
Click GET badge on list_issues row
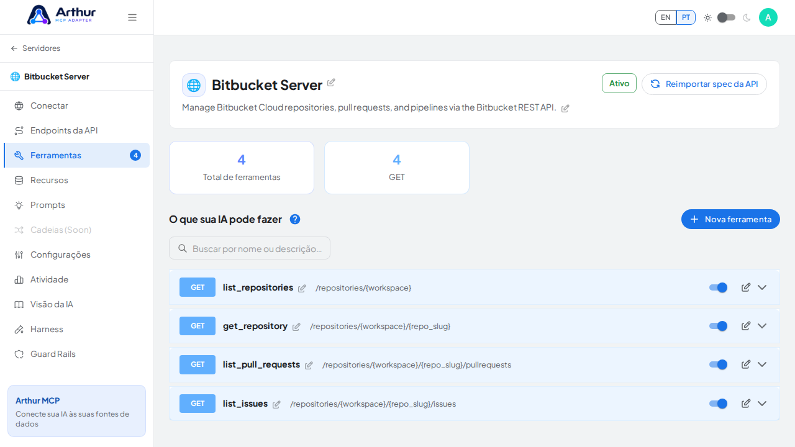coord(198,404)
